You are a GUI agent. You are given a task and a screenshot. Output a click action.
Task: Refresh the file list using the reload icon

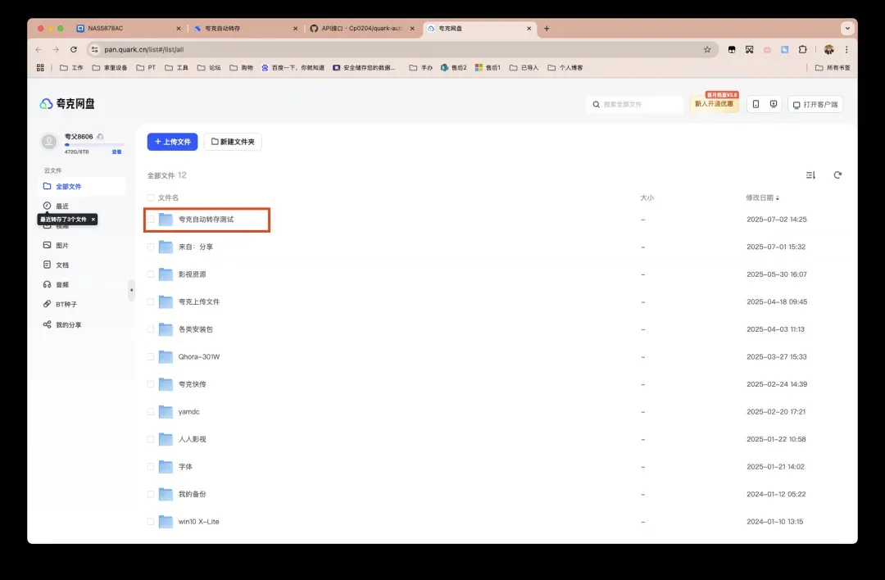coord(837,175)
